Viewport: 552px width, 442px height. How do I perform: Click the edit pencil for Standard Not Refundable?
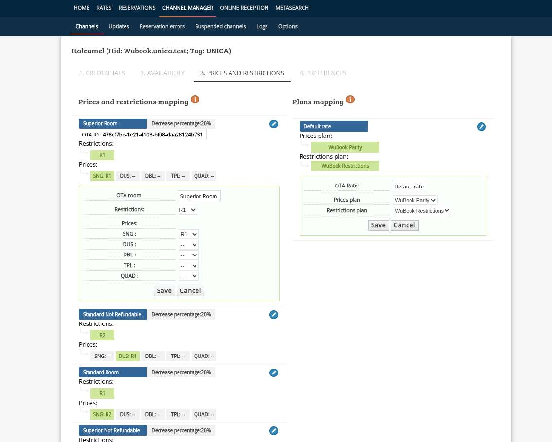[x=274, y=315]
